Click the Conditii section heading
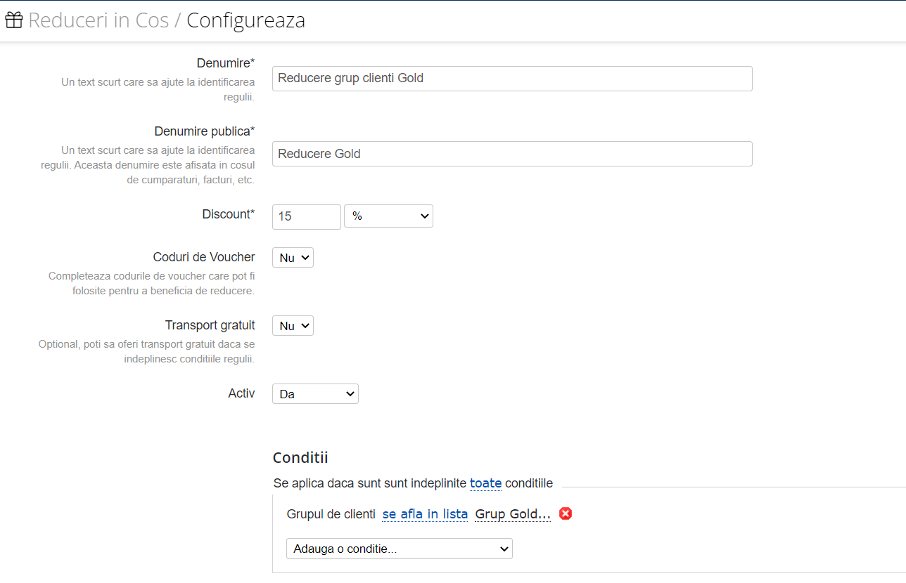 coord(300,458)
